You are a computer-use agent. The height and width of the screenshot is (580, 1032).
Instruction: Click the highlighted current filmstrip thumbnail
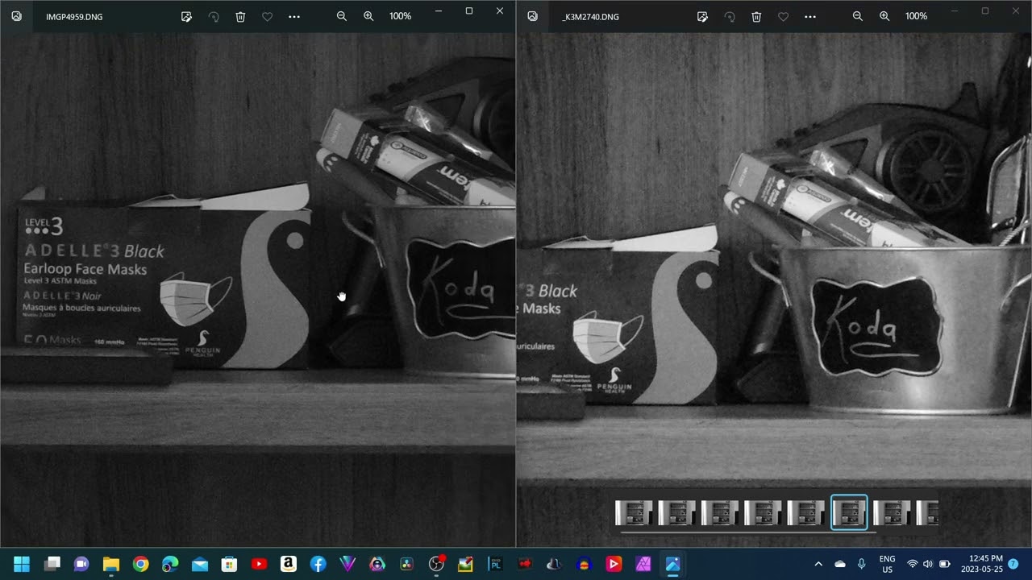point(849,512)
